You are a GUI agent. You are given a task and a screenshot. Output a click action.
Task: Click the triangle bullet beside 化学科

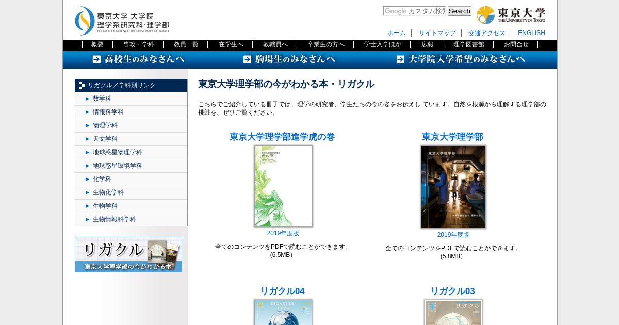[88, 179]
